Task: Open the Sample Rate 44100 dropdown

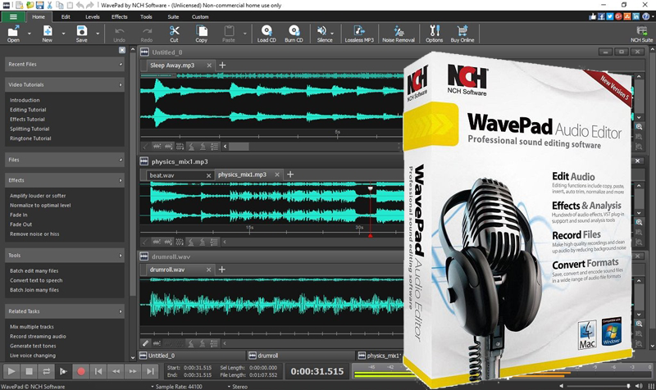Action: point(176,387)
